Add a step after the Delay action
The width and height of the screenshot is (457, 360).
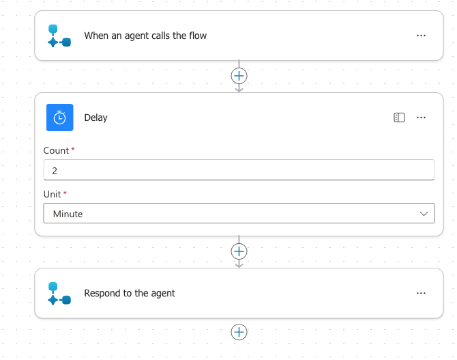point(239,251)
